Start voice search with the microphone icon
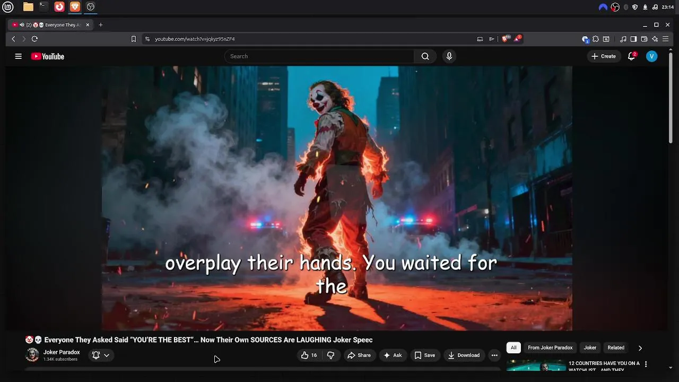The width and height of the screenshot is (679, 382). pos(449,56)
